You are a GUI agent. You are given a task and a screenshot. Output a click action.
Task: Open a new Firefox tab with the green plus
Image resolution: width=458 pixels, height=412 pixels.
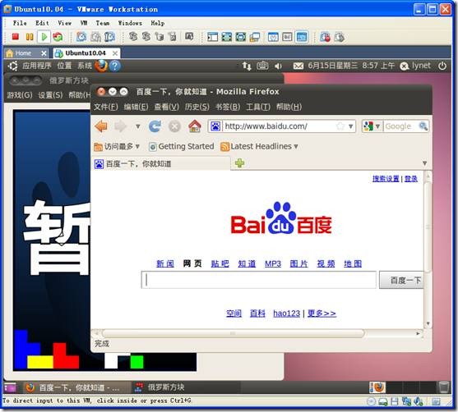pos(239,163)
